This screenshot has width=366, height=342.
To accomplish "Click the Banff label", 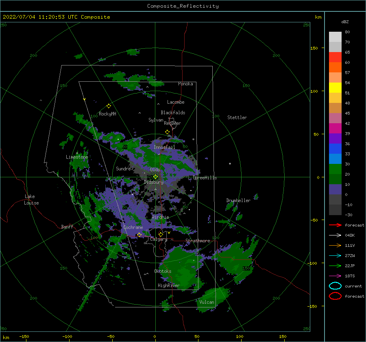I will tap(67, 227).
